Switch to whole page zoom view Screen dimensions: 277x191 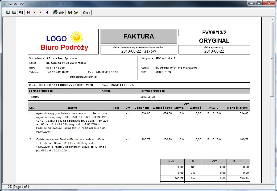[x=8, y=12]
